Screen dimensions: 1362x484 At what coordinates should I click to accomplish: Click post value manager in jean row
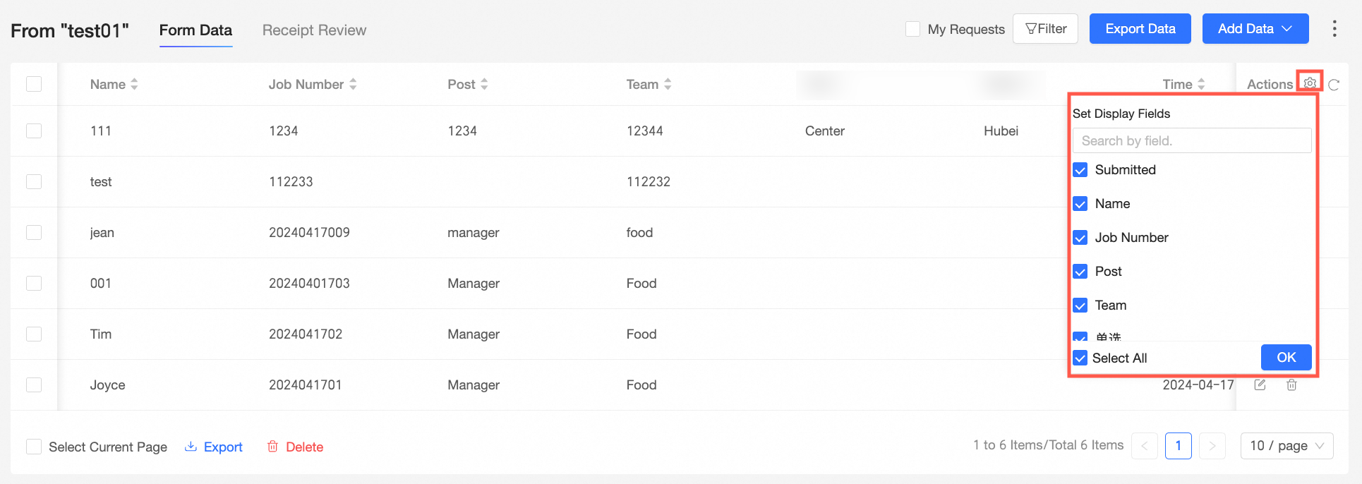tap(474, 233)
